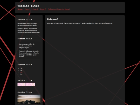Screen dimensions: 140x105
Task: Open the beach photo thumbnail
Action: tap(29, 99)
